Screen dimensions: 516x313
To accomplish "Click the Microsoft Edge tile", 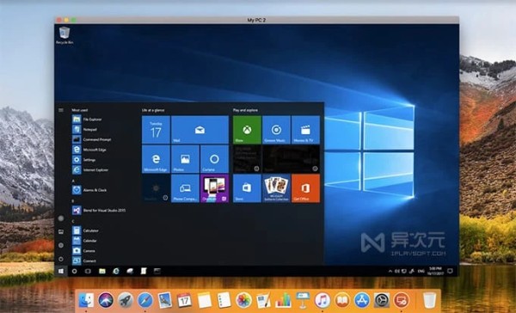I will (x=156, y=159).
